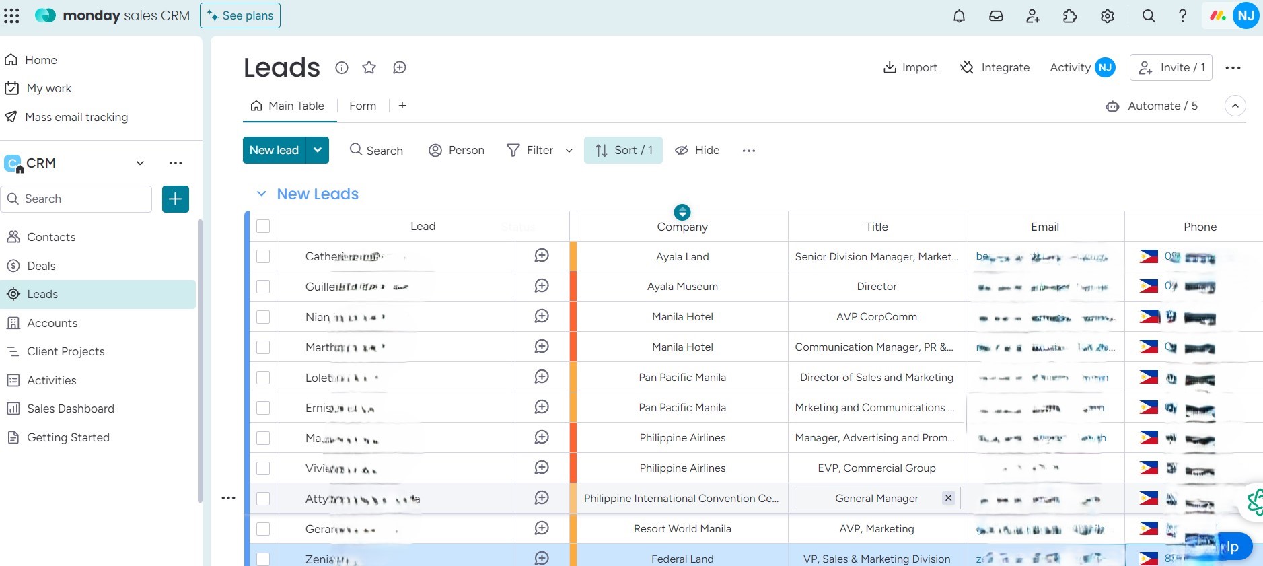
Task: Open the Sort / 1 toolbar control
Action: (623, 150)
